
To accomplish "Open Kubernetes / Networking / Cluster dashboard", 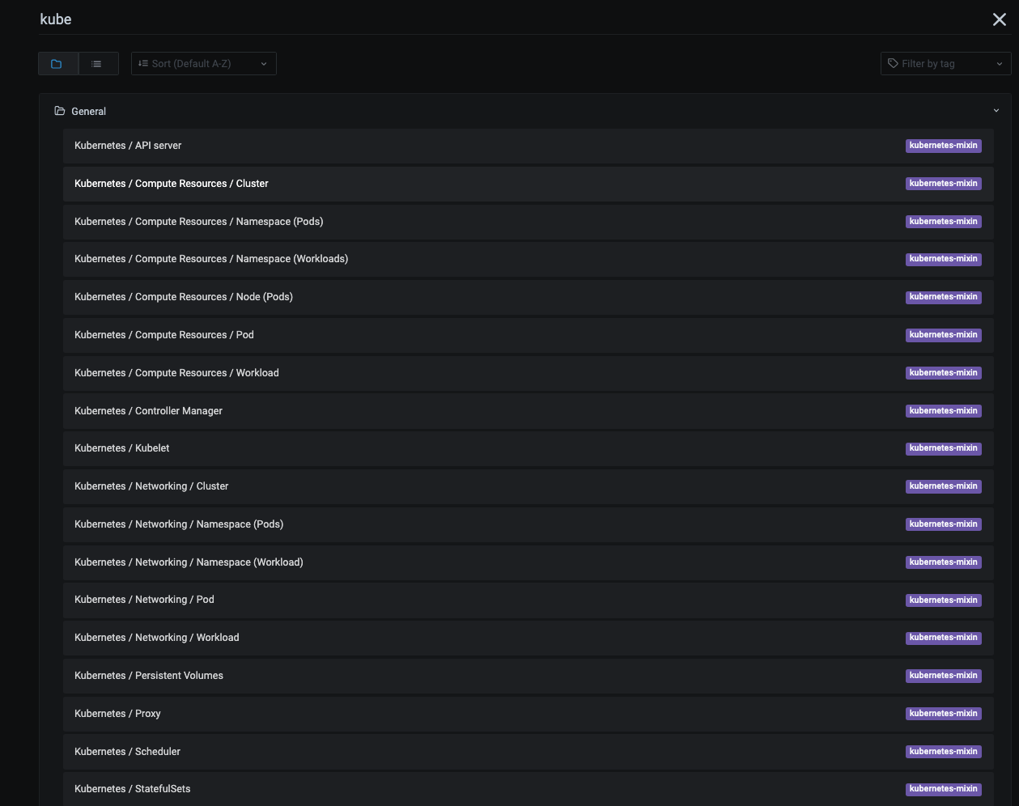I will coord(151,486).
